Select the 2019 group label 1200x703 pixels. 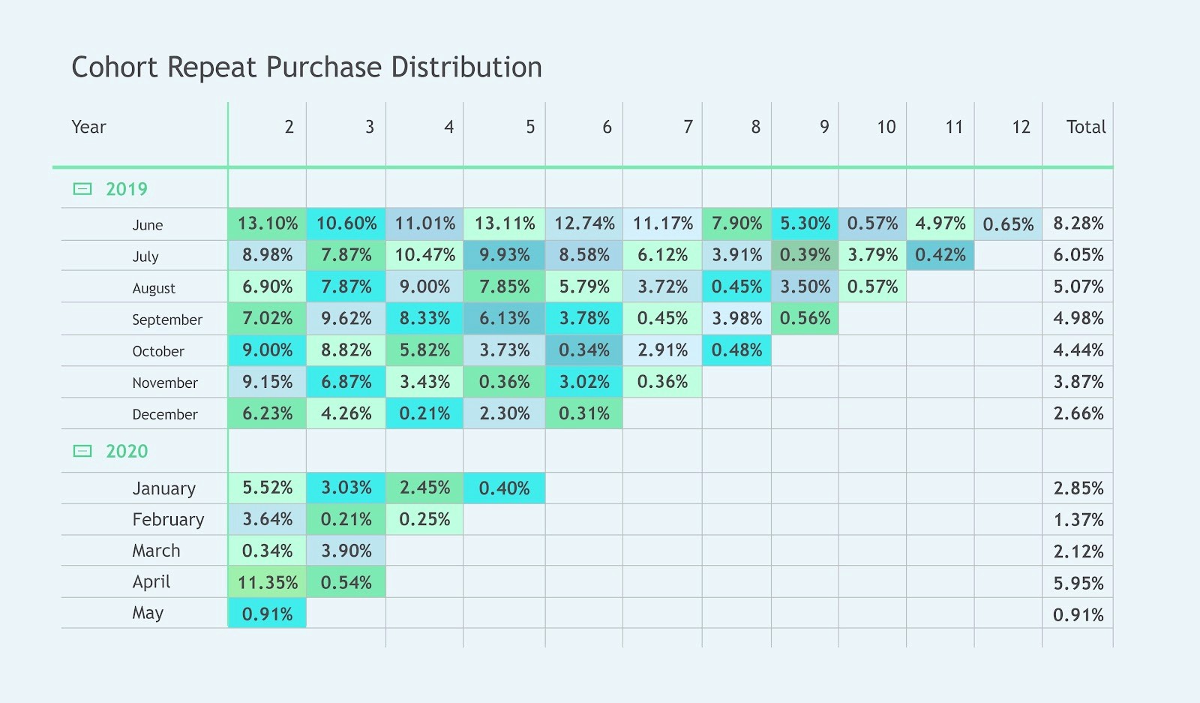(127, 189)
